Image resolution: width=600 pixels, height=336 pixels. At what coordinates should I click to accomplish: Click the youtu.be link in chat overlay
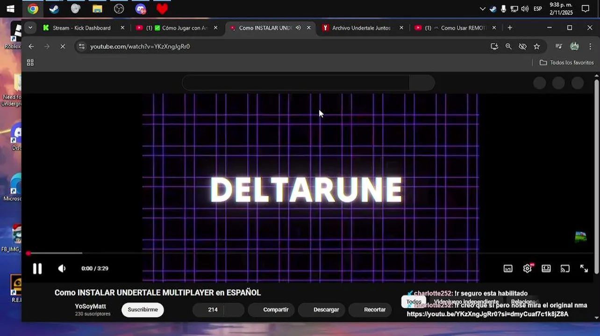click(x=487, y=314)
